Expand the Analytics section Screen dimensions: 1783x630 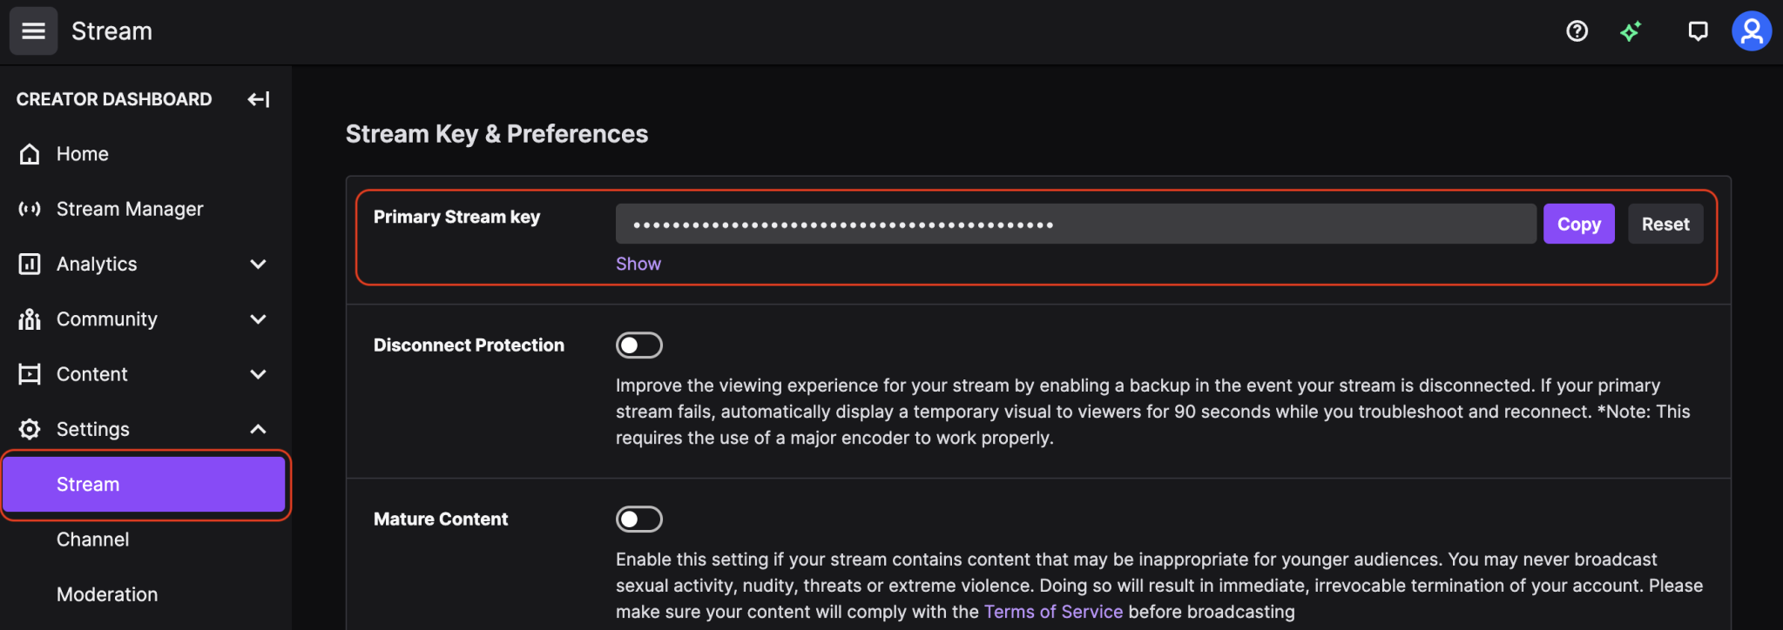point(258,264)
